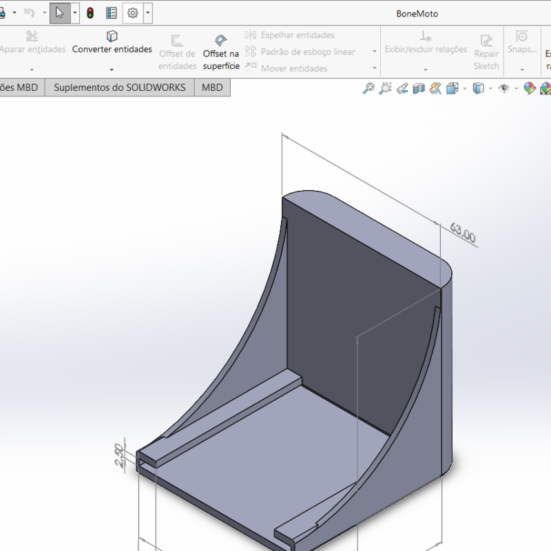Click the Converter entidades cube icon
551x551 pixels.
coord(112,36)
